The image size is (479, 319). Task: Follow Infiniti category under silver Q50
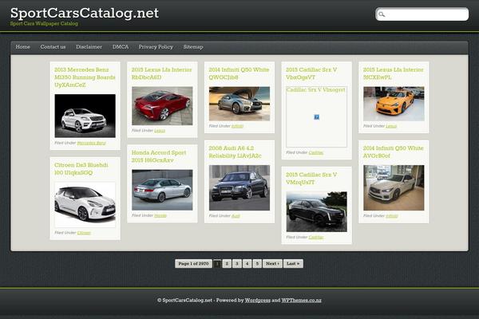[x=237, y=126]
